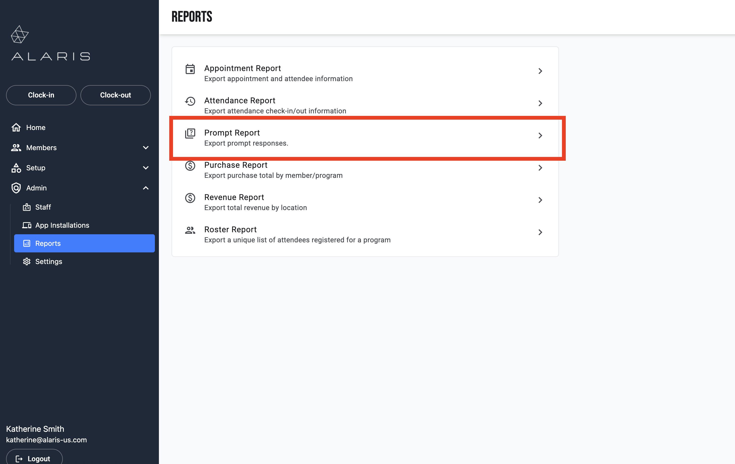Click the Roster Report people icon
This screenshot has width=735, height=464.
(190, 230)
